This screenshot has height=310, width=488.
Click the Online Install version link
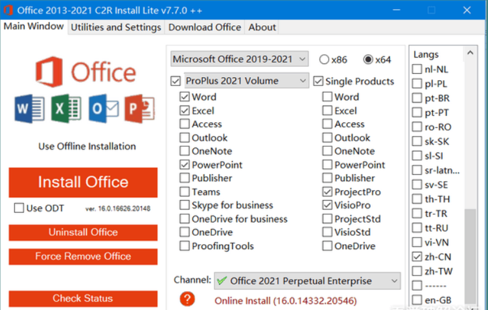pos(285,301)
